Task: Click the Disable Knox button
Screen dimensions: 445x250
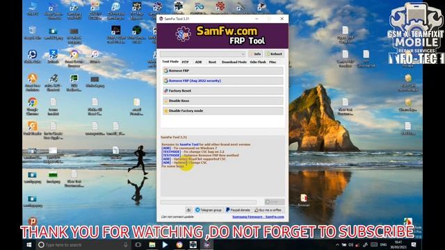Action: [x=223, y=101]
